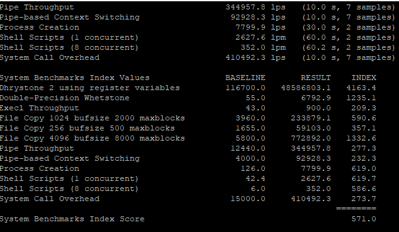
Task: Select the "(60.0 s, 2 samples)" timing note
Action: tap(349, 37)
